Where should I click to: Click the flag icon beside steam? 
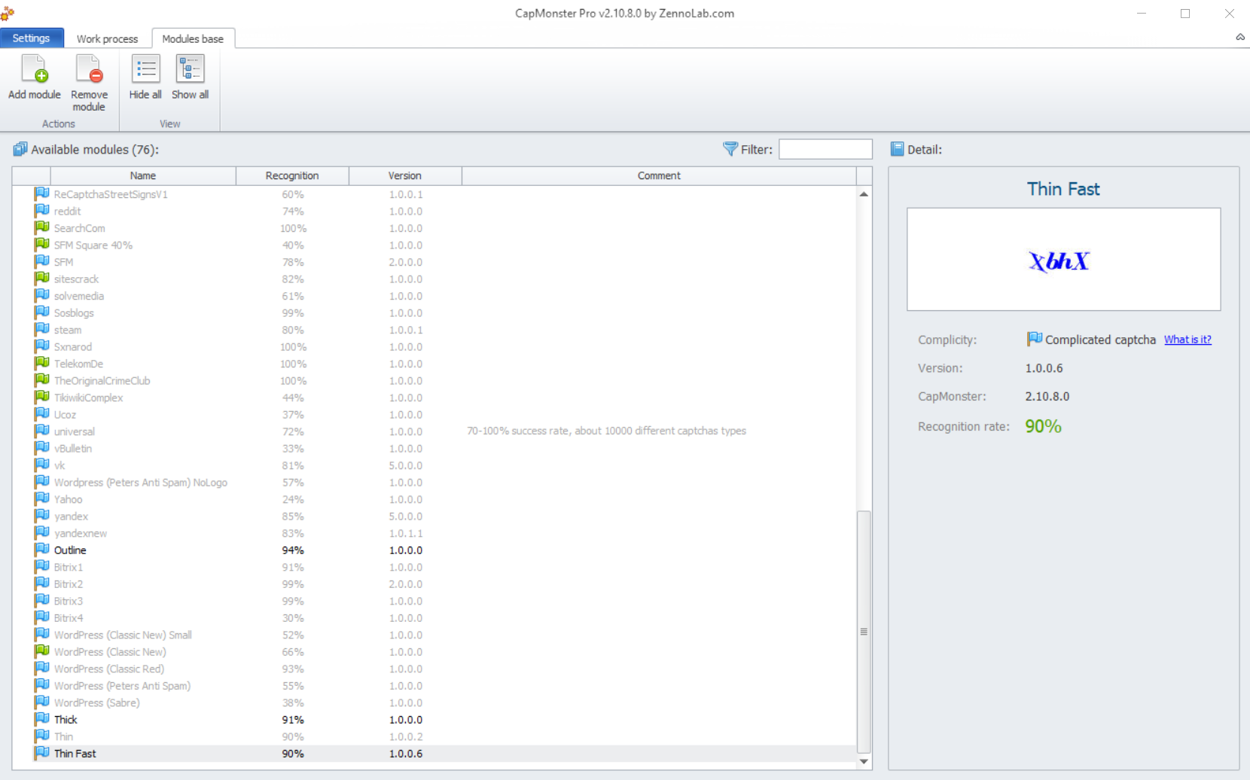pos(42,329)
